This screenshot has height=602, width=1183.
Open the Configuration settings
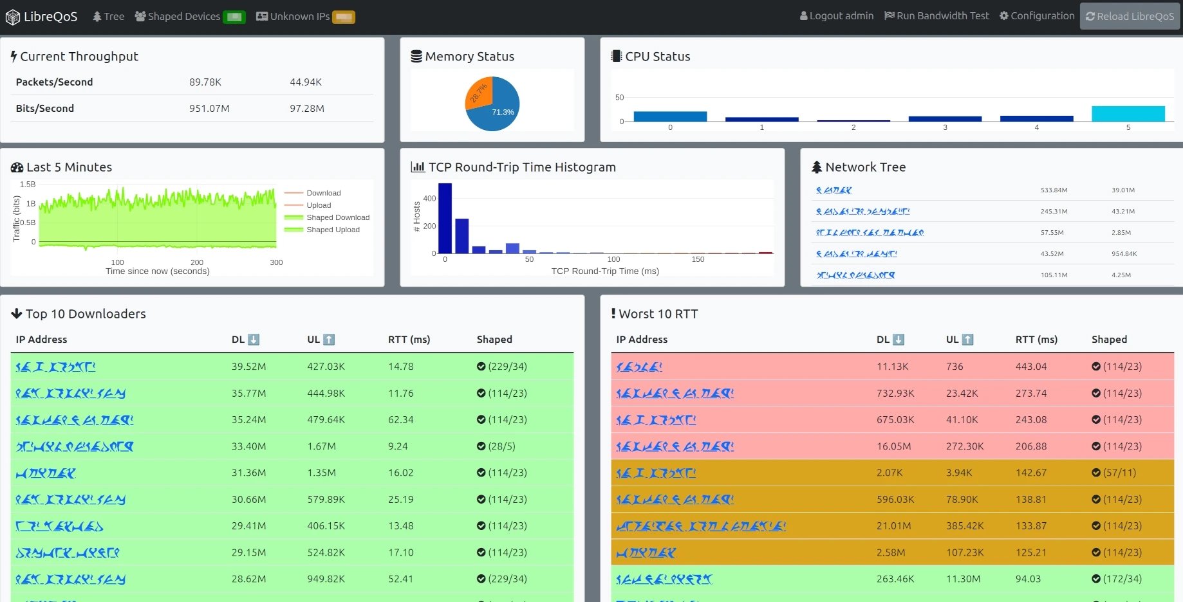point(1037,16)
